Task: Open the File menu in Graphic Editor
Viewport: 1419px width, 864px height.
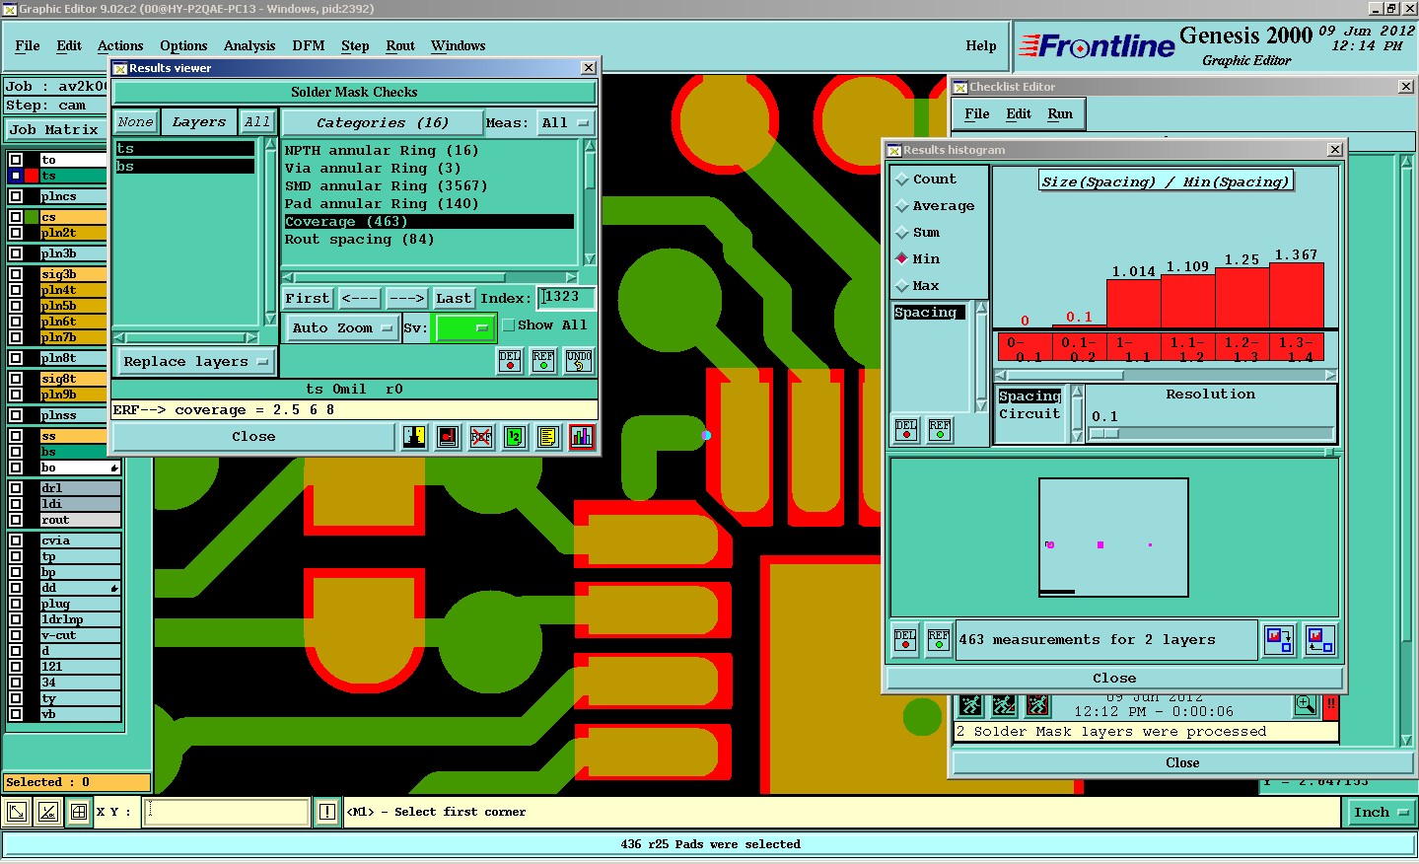Action: tap(28, 45)
